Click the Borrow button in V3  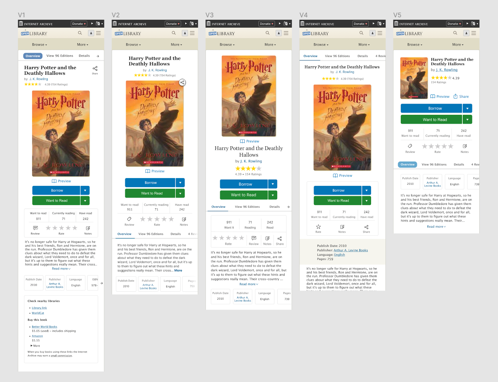click(x=244, y=184)
